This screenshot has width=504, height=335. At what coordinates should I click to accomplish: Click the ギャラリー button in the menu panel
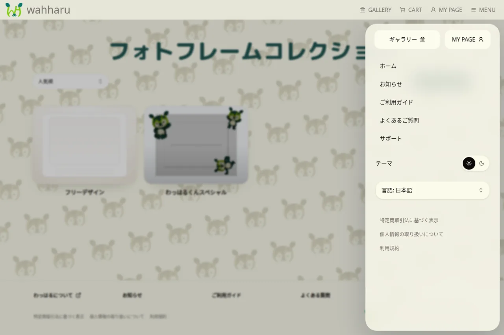click(x=407, y=40)
